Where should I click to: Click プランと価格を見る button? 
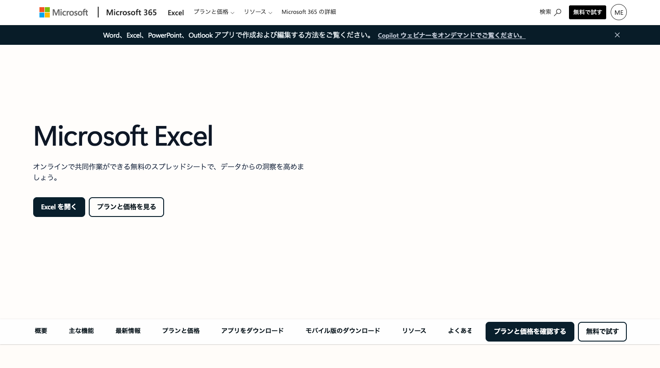pyautogui.click(x=126, y=207)
